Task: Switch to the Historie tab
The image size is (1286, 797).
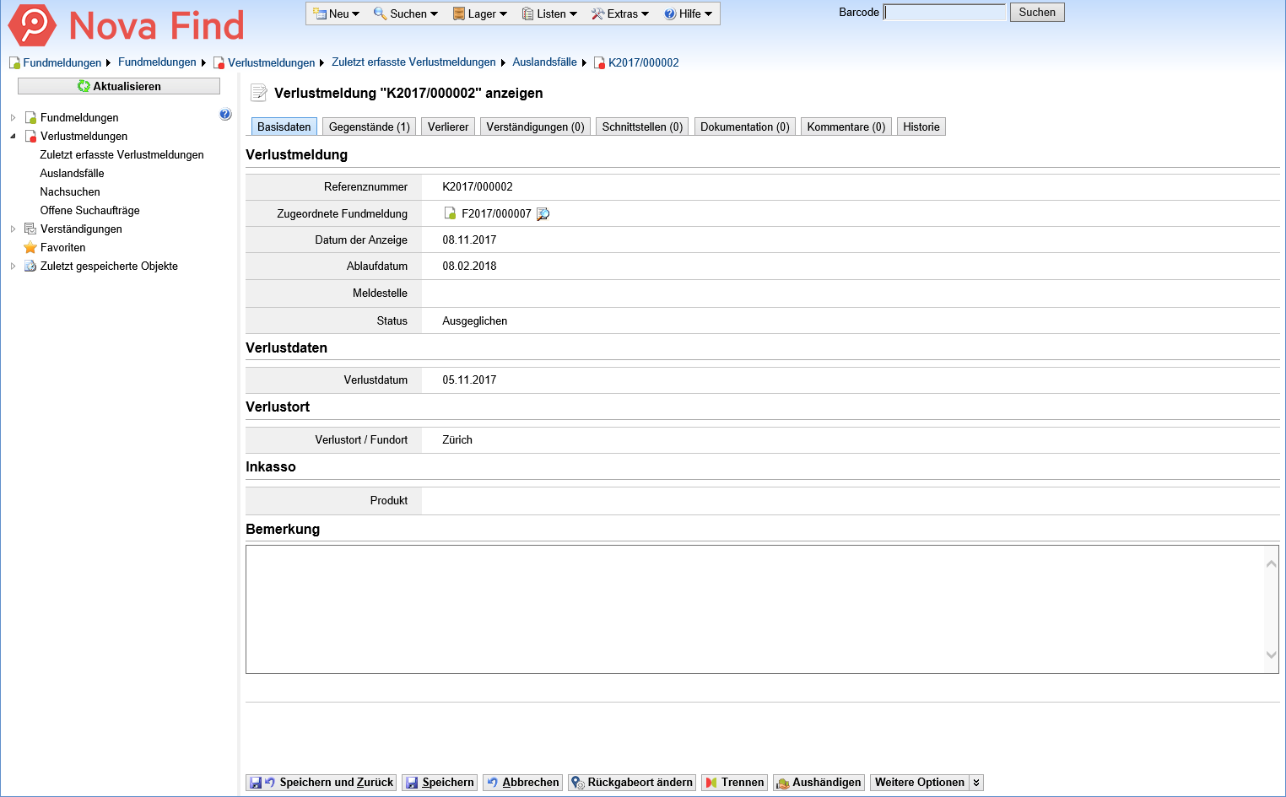Action: (921, 127)
